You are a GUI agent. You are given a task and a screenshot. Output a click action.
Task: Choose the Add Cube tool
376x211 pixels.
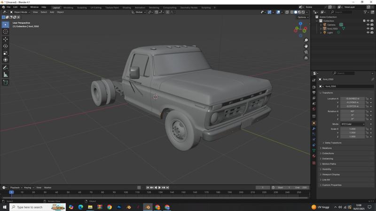[x=5, y=83]
